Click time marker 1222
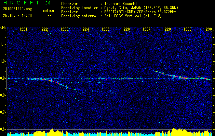The image size is (215, 136). point(44,29)
